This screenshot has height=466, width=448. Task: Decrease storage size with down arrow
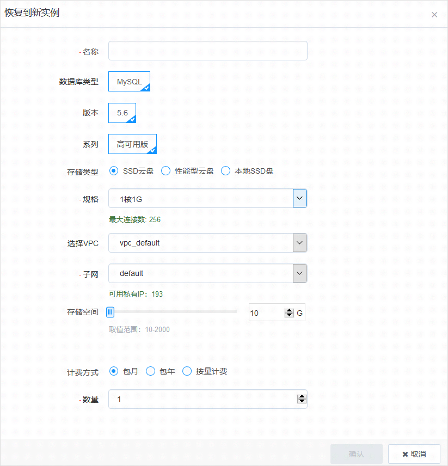click(289, 315)
